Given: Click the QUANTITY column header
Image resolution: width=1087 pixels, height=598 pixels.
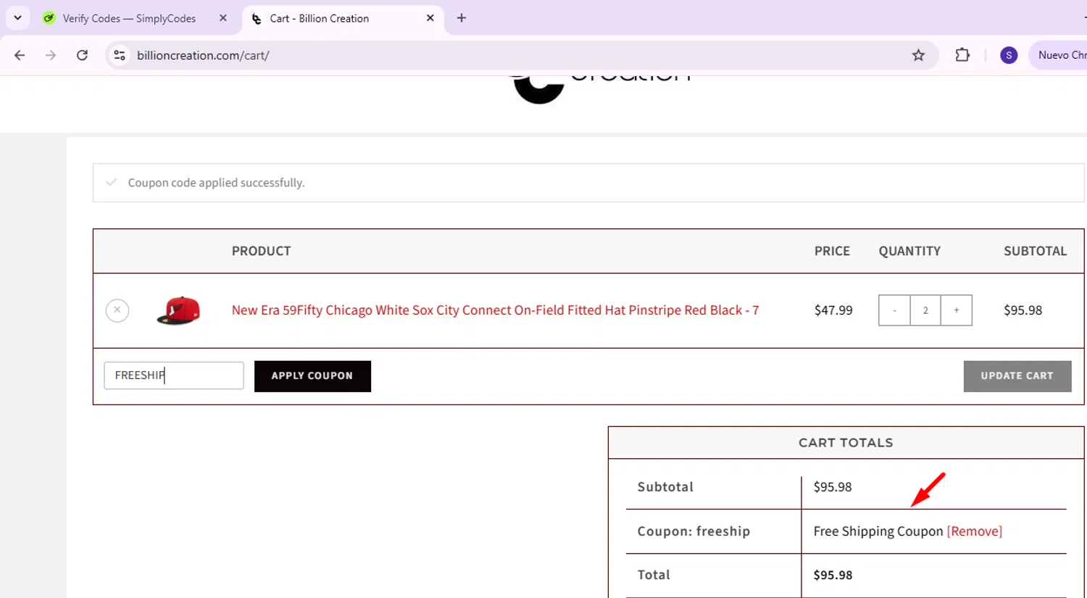Looking at the screenshot, I should point(909,251).
